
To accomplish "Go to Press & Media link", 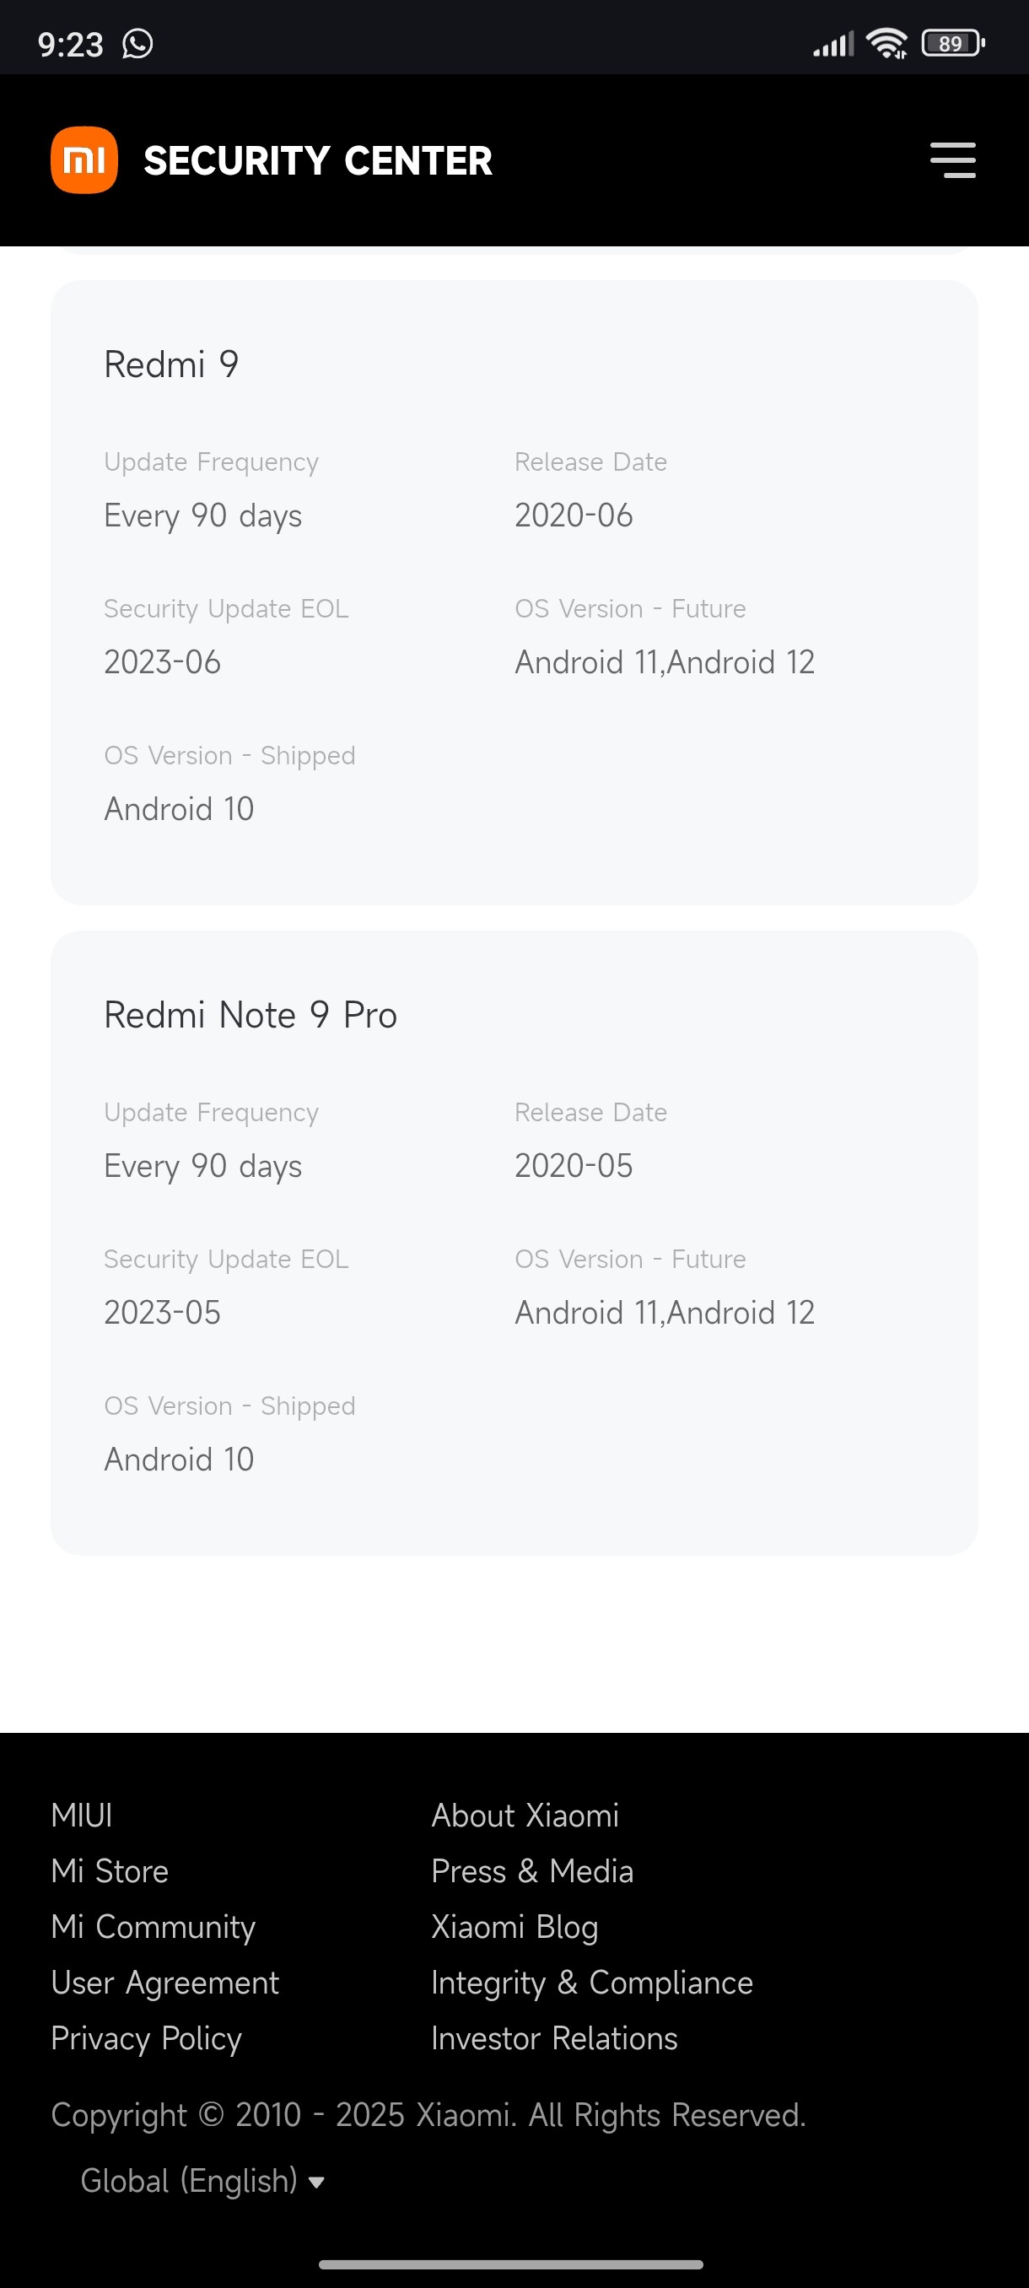I will [x=532, y=1871].
